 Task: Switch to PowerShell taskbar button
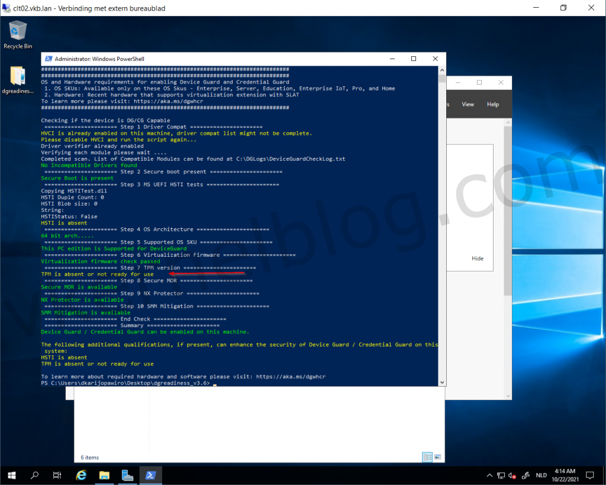pyautogui.click(x=150, y=475)
